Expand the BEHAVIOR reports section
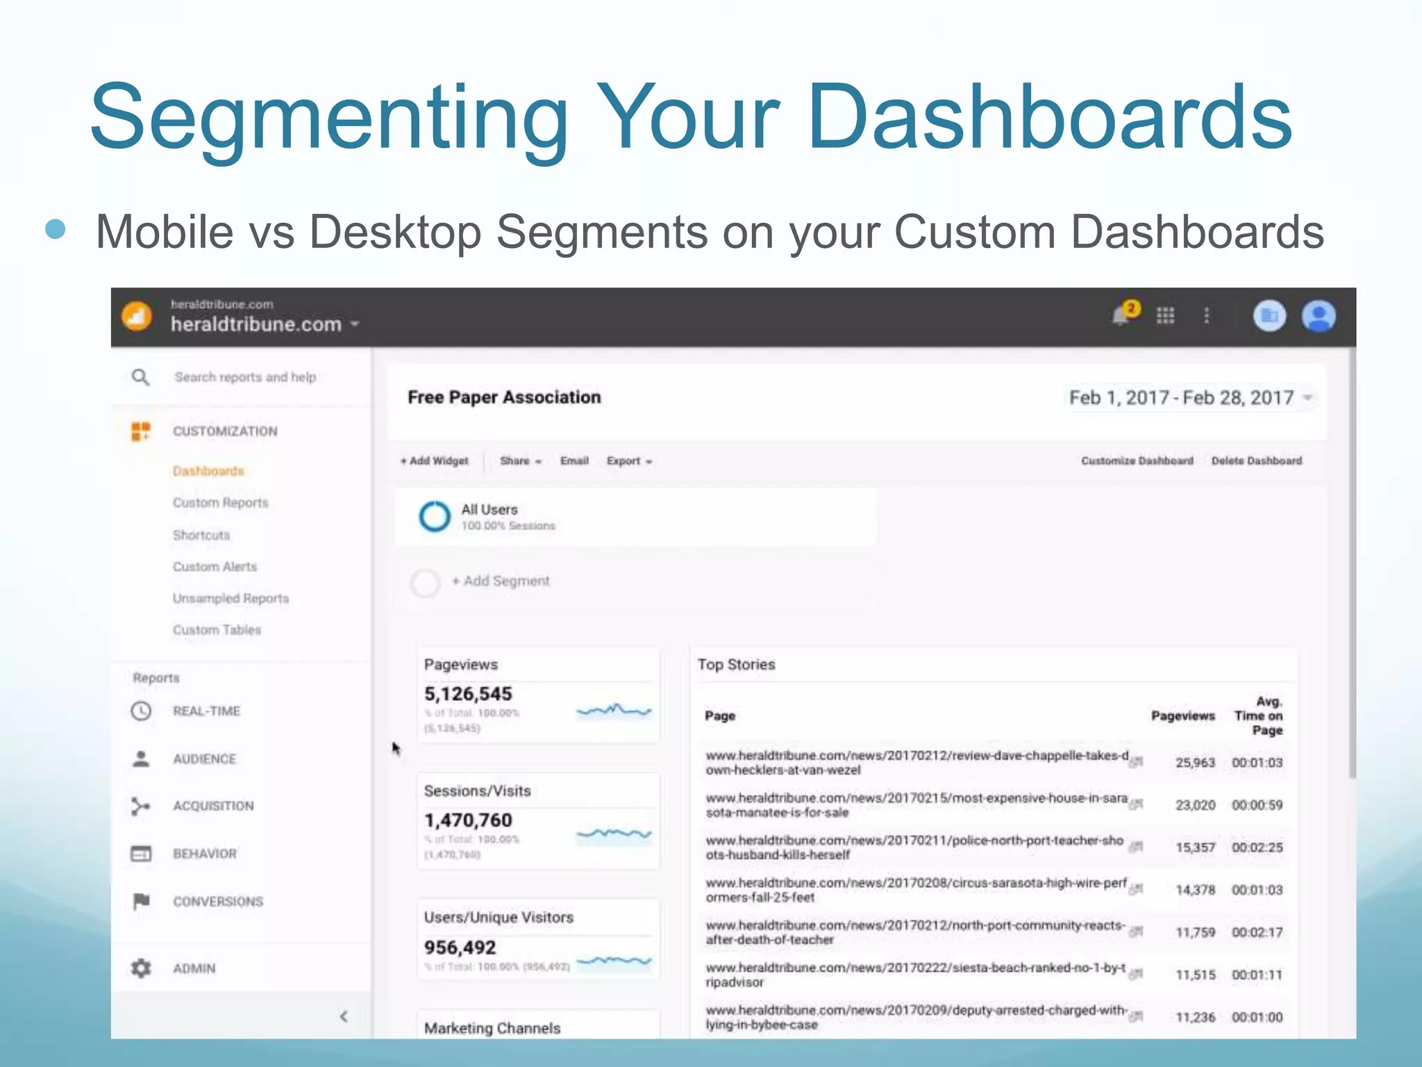The height and width of the screenshot is (1067, 1422). pyautogui.click(x=205, y=854)
